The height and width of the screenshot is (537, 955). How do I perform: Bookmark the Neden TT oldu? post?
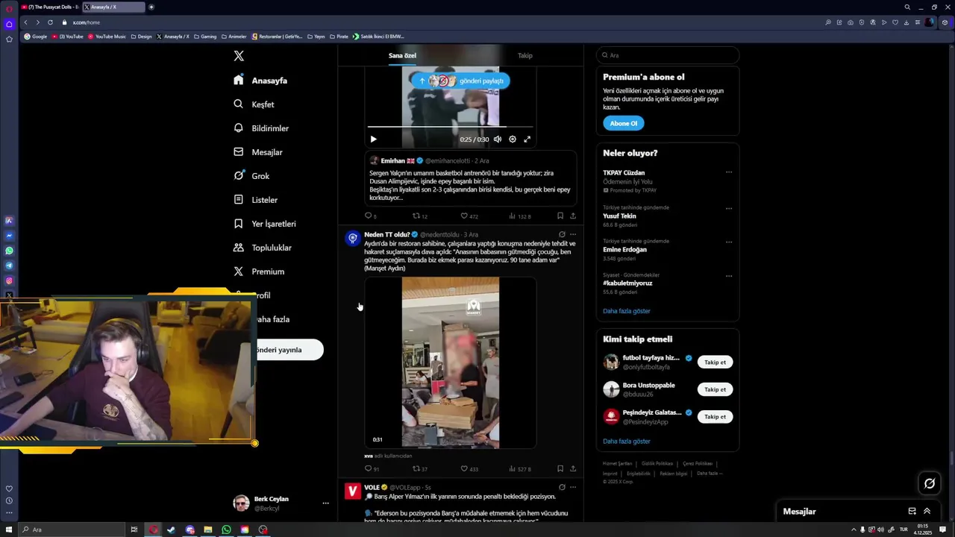(560, 469)
